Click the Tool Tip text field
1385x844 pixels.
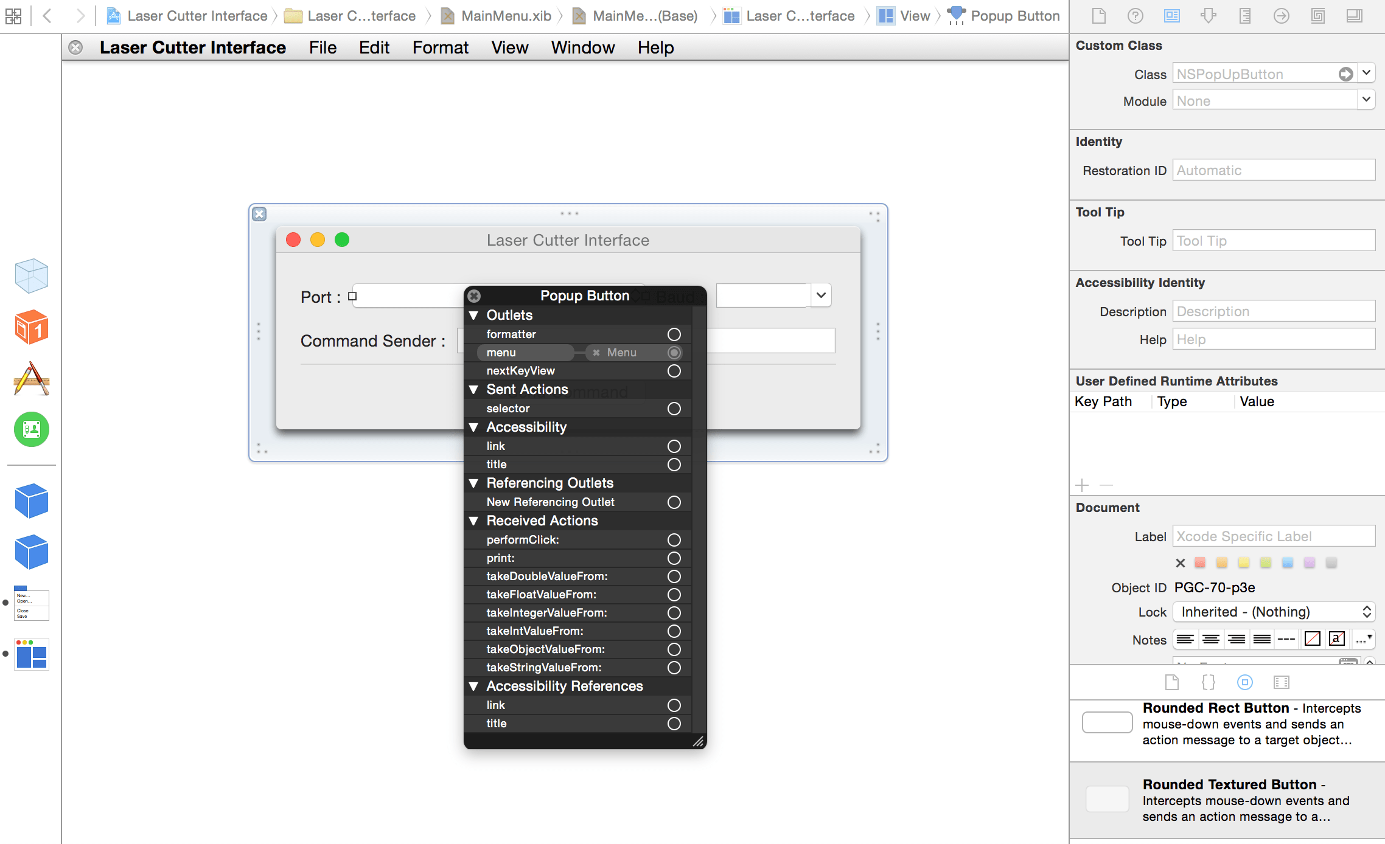click(1273, 241)
